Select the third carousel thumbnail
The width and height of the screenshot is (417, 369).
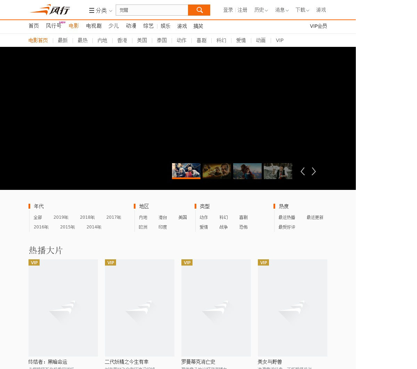247,171
